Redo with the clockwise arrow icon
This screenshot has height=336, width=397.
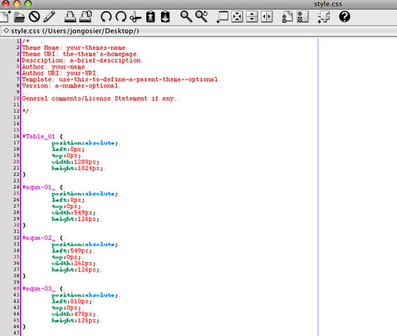click(x=121, y=17)
